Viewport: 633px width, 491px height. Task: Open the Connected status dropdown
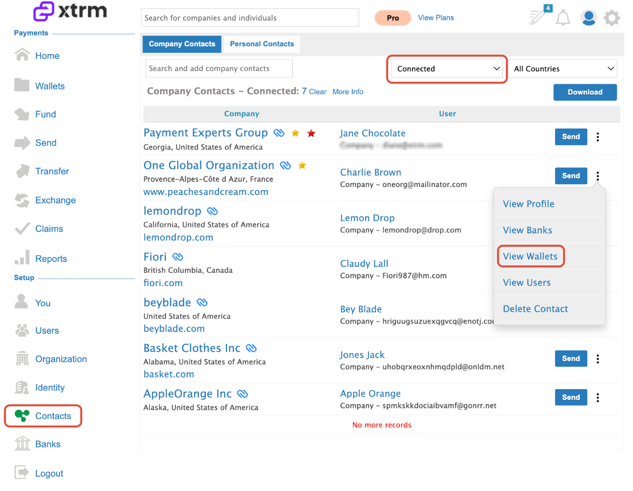pos(447,69)
